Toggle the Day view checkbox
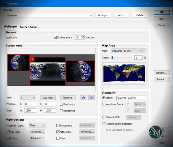173x147 pixels. (8, 132)
